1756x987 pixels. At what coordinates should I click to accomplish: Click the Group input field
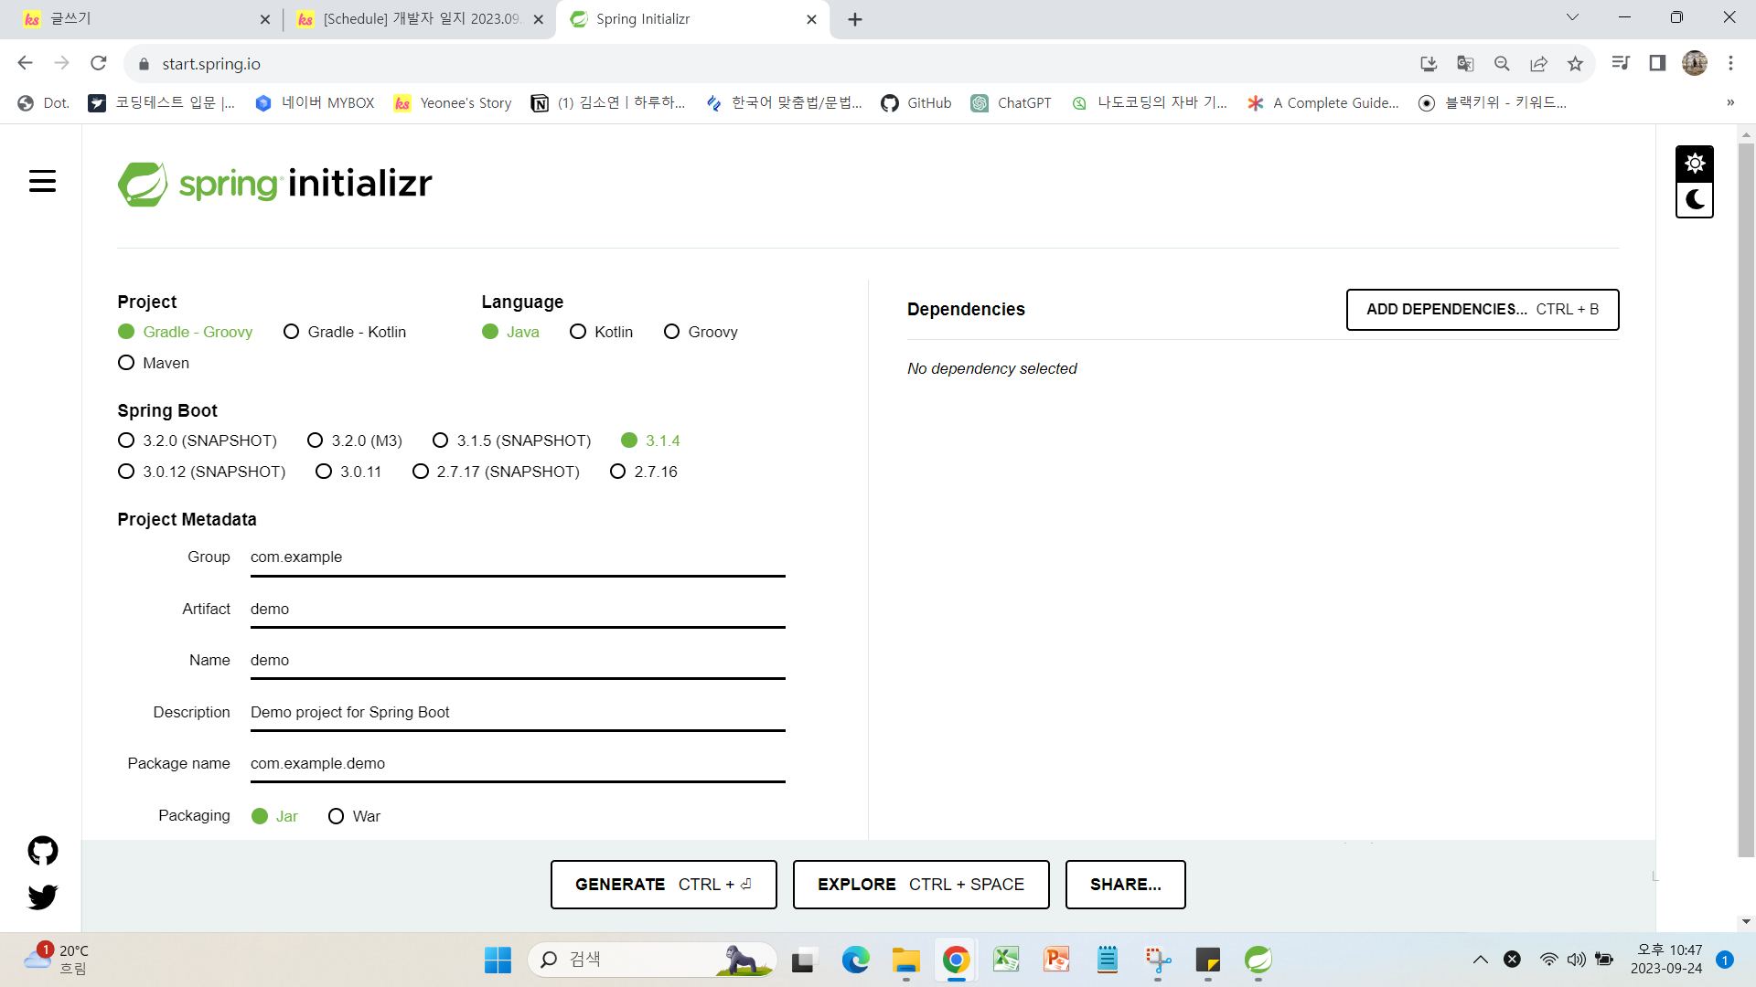point(518,557)
